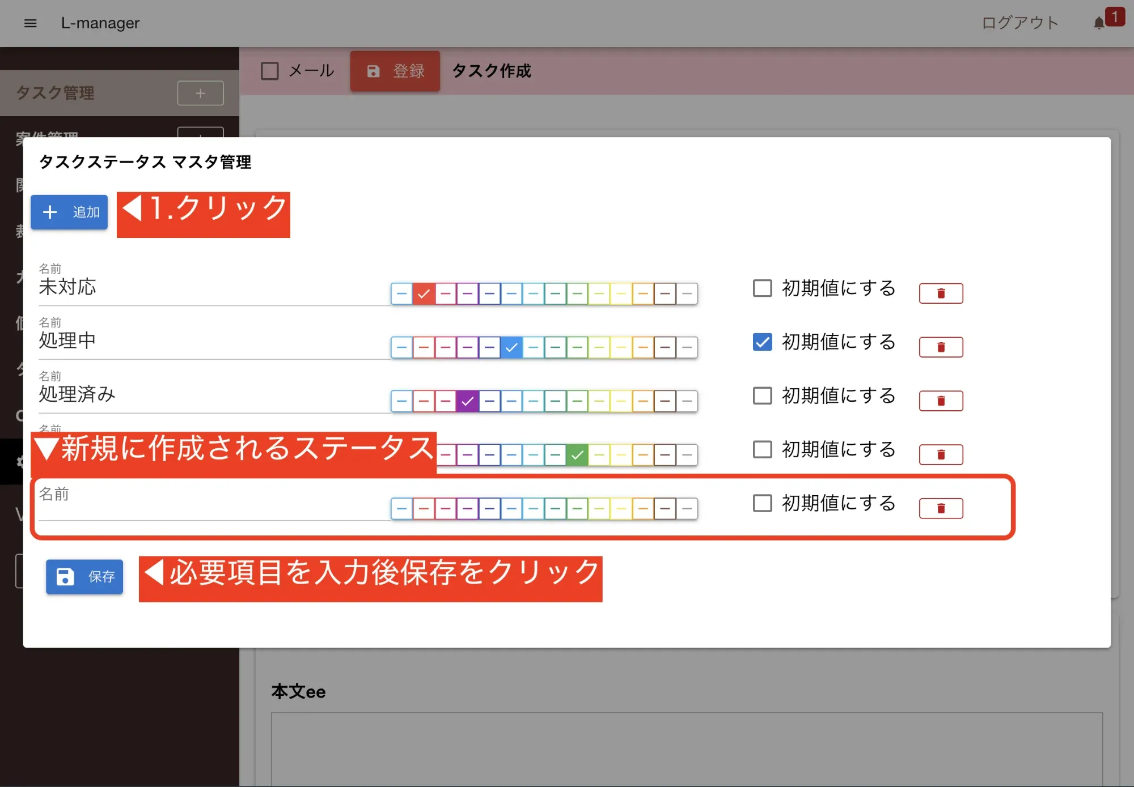1134x787 pixels.
Task: Toggle the メール checkbox
Action: tap(270, 71)
